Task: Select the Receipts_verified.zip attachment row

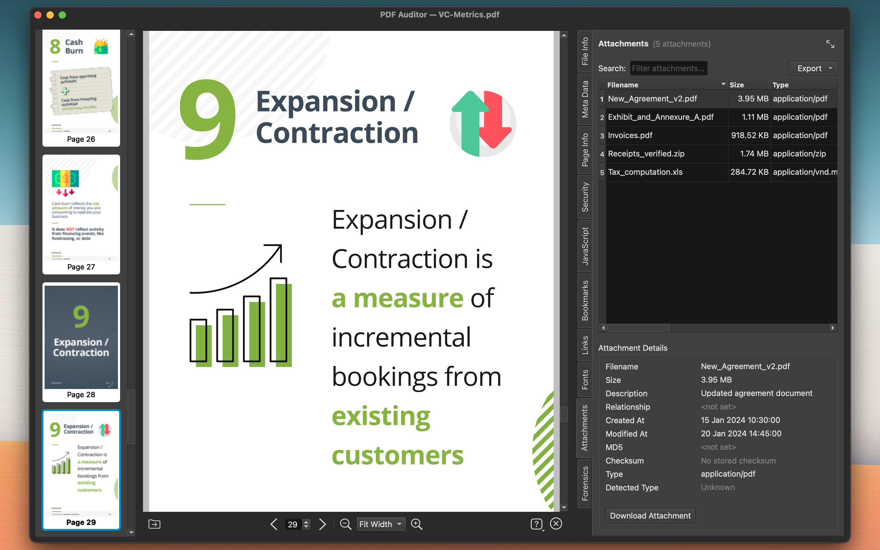Action: (x=691, y=153)
